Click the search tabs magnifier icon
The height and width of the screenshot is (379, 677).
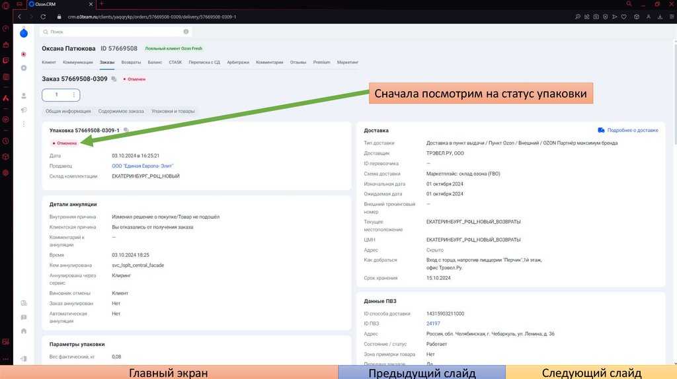pos(629,4)
